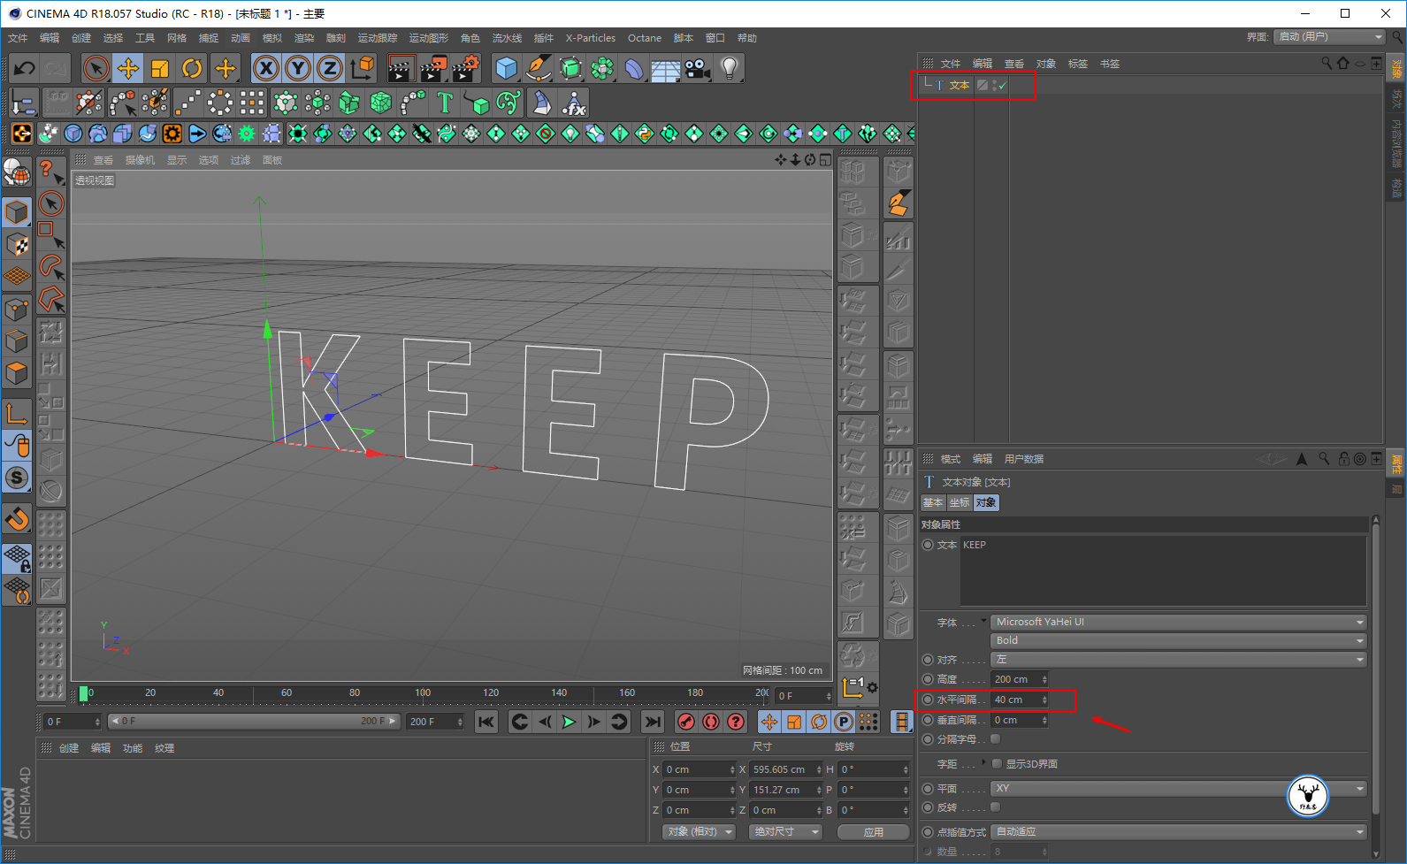The height and width of the screenshot is (864, 1407).
Task: Select the Move tool in top toolbar
Action: point(128,68)
